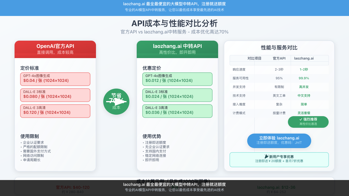Click the blue header banner laozhang.ai headline
Viewport: 349px width, 196px height.
[174, 4]
